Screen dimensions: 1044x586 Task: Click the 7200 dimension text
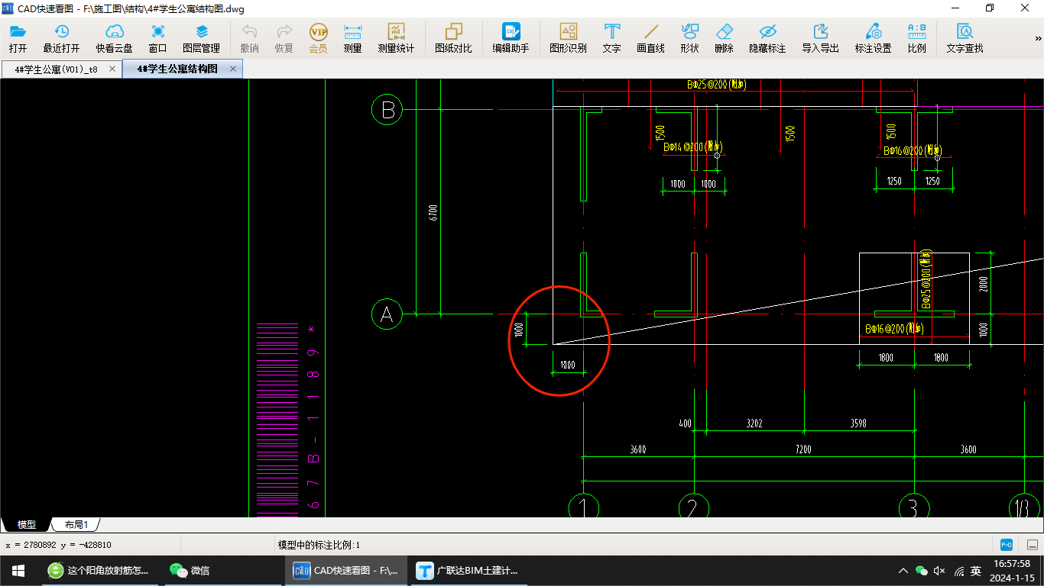(x=803, y=449)
